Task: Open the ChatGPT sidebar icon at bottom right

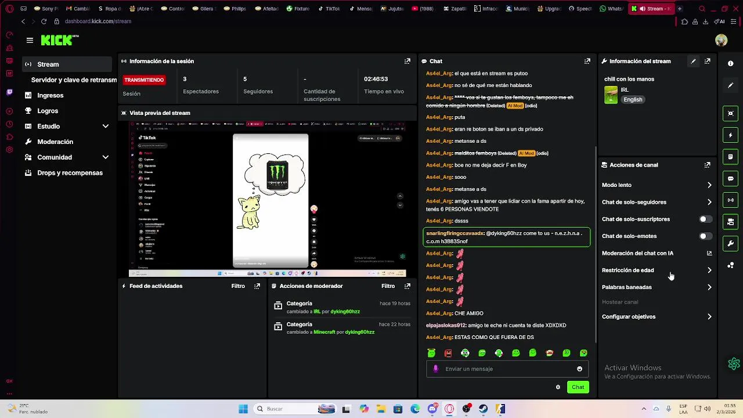Action: [x=734, y=363]
